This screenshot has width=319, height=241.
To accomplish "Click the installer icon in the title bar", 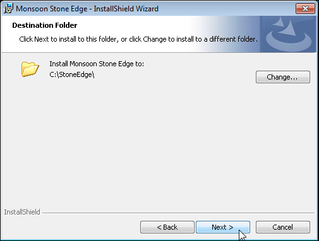I will click(9, 9).
